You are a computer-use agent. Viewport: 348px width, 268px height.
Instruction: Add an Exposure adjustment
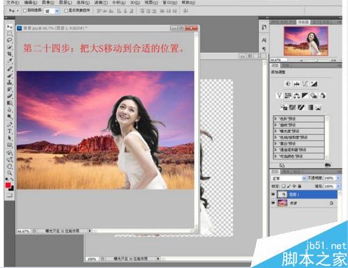[x=314, y=84]
